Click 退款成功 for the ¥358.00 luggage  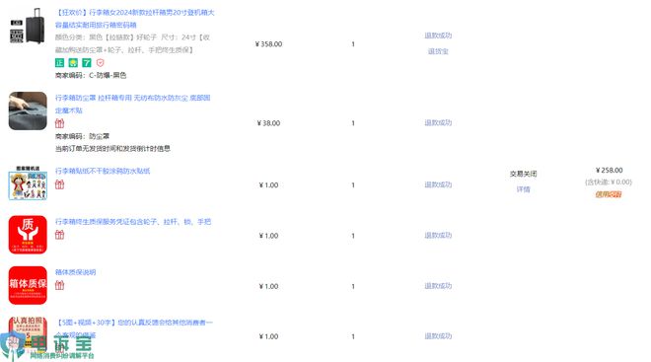click(x=438, y=36)
